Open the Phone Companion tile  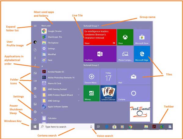tap(125, 54)
